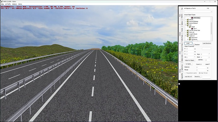Viewport: 218px width, 122px height.
Task: Click the baryer folder icon
Action: (x=188, y=19)
